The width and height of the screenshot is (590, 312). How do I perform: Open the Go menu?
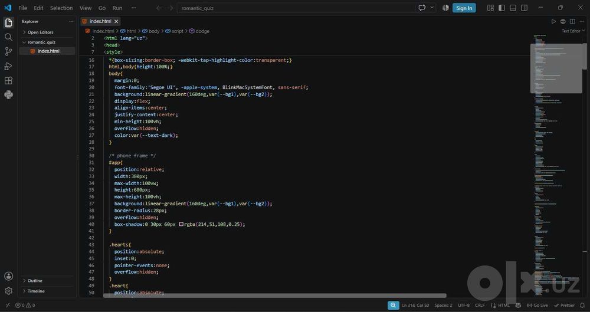[x=102, y=8]
